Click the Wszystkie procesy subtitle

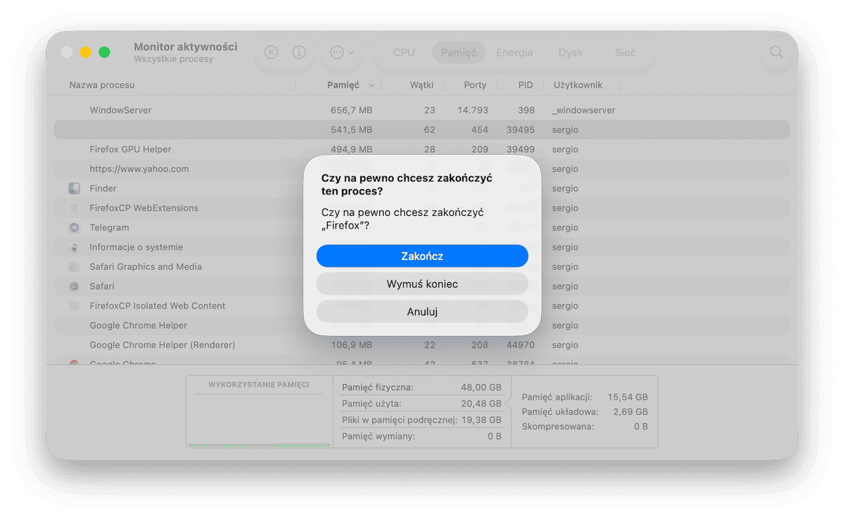point(174,59)
